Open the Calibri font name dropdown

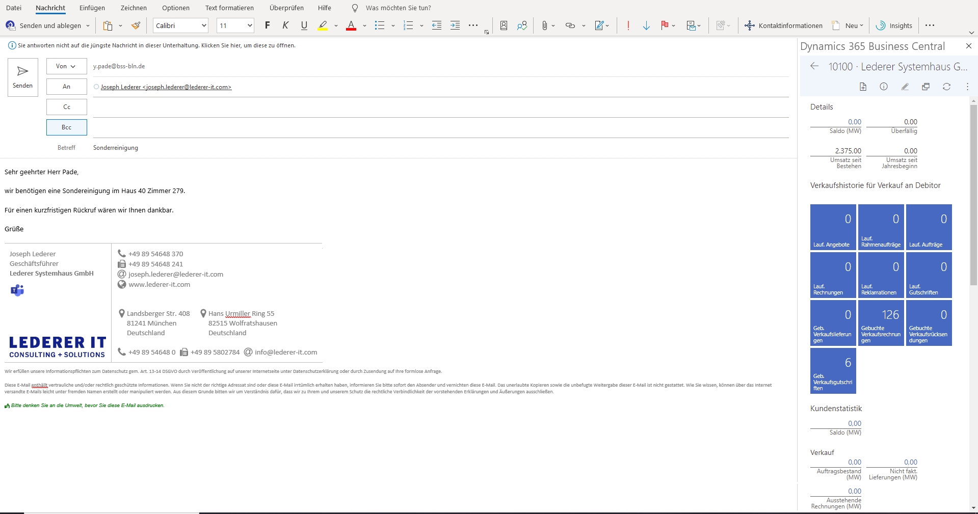204,25
